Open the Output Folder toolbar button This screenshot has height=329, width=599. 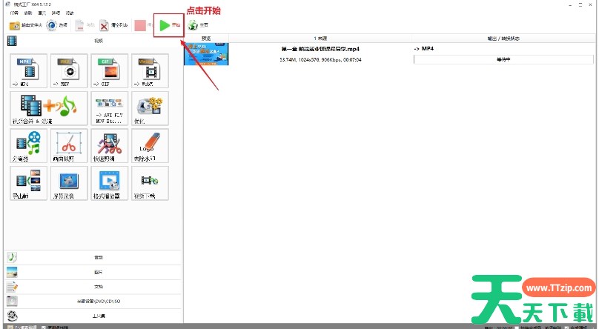(x=25, y=25)
